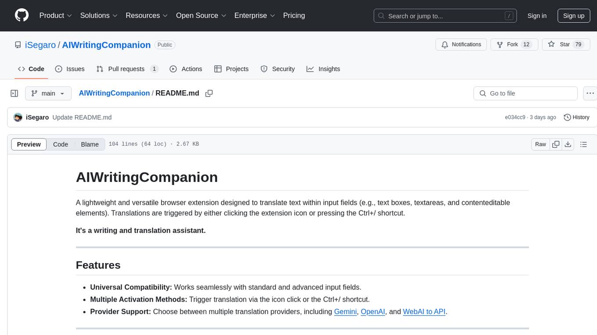
Task: Click the Notifications bell button
Action: pyautogui.click(x=461, y=45)
